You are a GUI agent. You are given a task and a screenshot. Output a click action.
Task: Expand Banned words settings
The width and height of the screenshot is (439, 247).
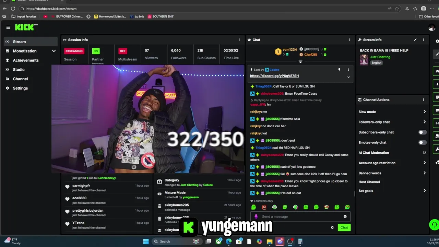coord(392,173)
